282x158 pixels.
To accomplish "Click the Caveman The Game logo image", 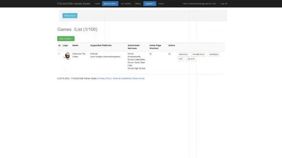I will pyautogui.click(x=67, y=56).
